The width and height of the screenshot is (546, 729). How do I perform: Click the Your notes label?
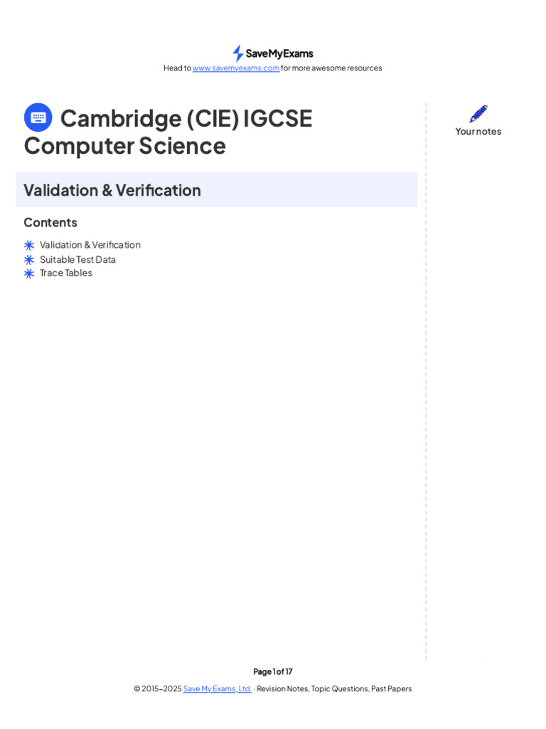[x=478, y=132]
